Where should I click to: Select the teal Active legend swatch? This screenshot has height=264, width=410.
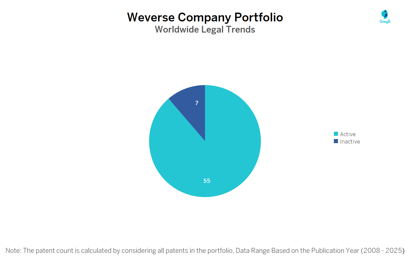(336, 134)
